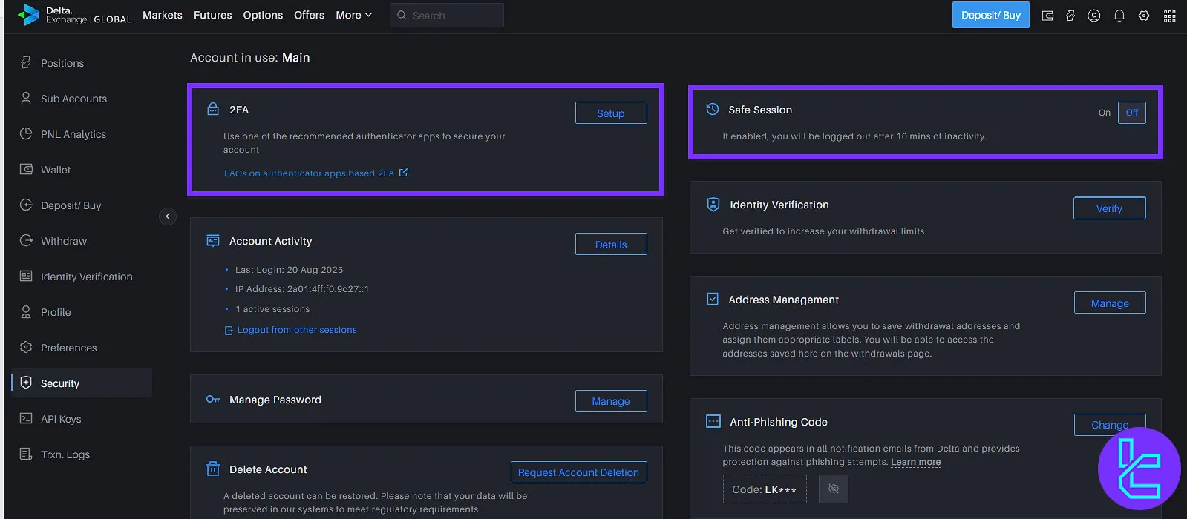This screenshot has width=1187, height=519.
Task: Click the Manage Password key icon
Action: click(213, 400)
